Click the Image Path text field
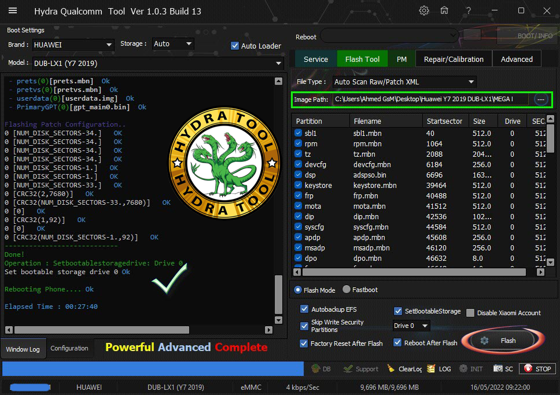Screen dimensions: 560x395 [430, 99]
